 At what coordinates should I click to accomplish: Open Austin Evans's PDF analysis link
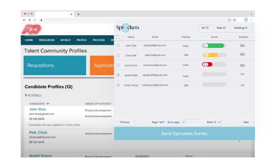242,66
